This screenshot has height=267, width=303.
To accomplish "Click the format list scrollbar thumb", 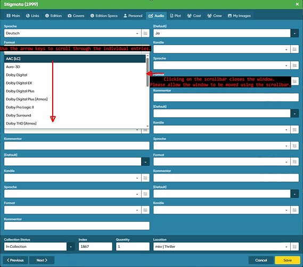I will pos(148,72).
